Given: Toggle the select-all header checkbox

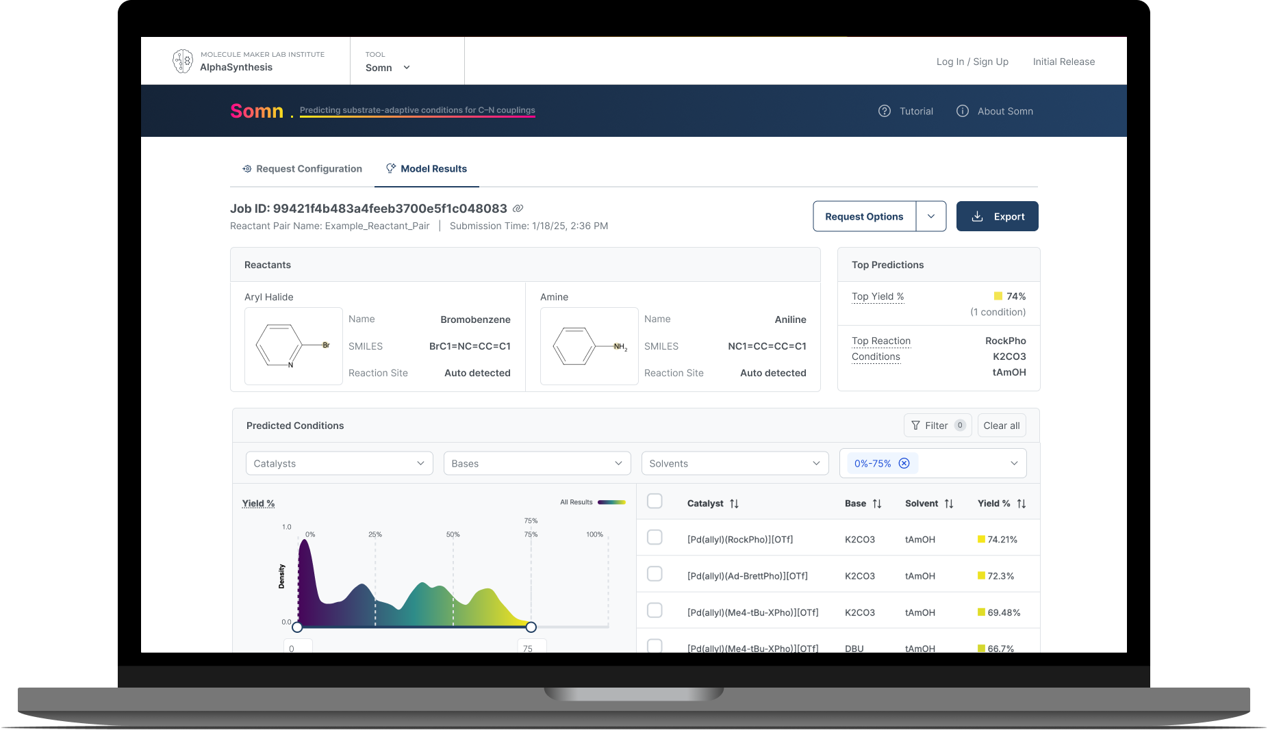Looking at the screenshot, I should [x=655, y=501].
